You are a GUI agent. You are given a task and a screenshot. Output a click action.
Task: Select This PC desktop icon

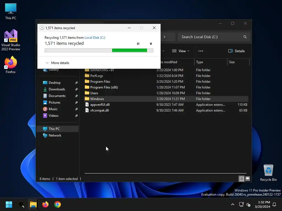[x=11, y=12]
